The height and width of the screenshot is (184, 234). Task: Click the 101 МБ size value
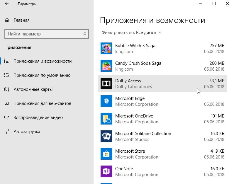[x=218, y=116]
